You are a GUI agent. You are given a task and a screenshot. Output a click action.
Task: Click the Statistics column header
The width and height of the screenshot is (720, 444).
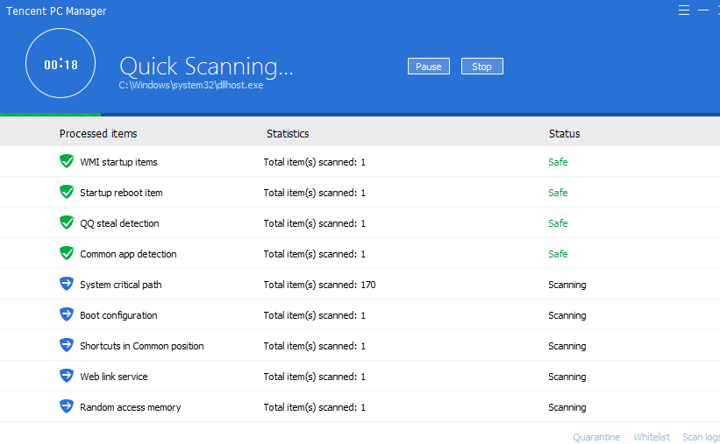[288, 133]
